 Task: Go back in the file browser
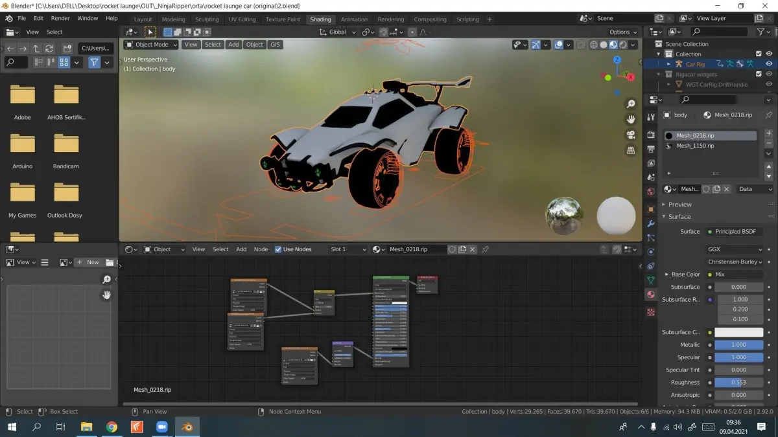pyautogui.click(x=11, y=48)
